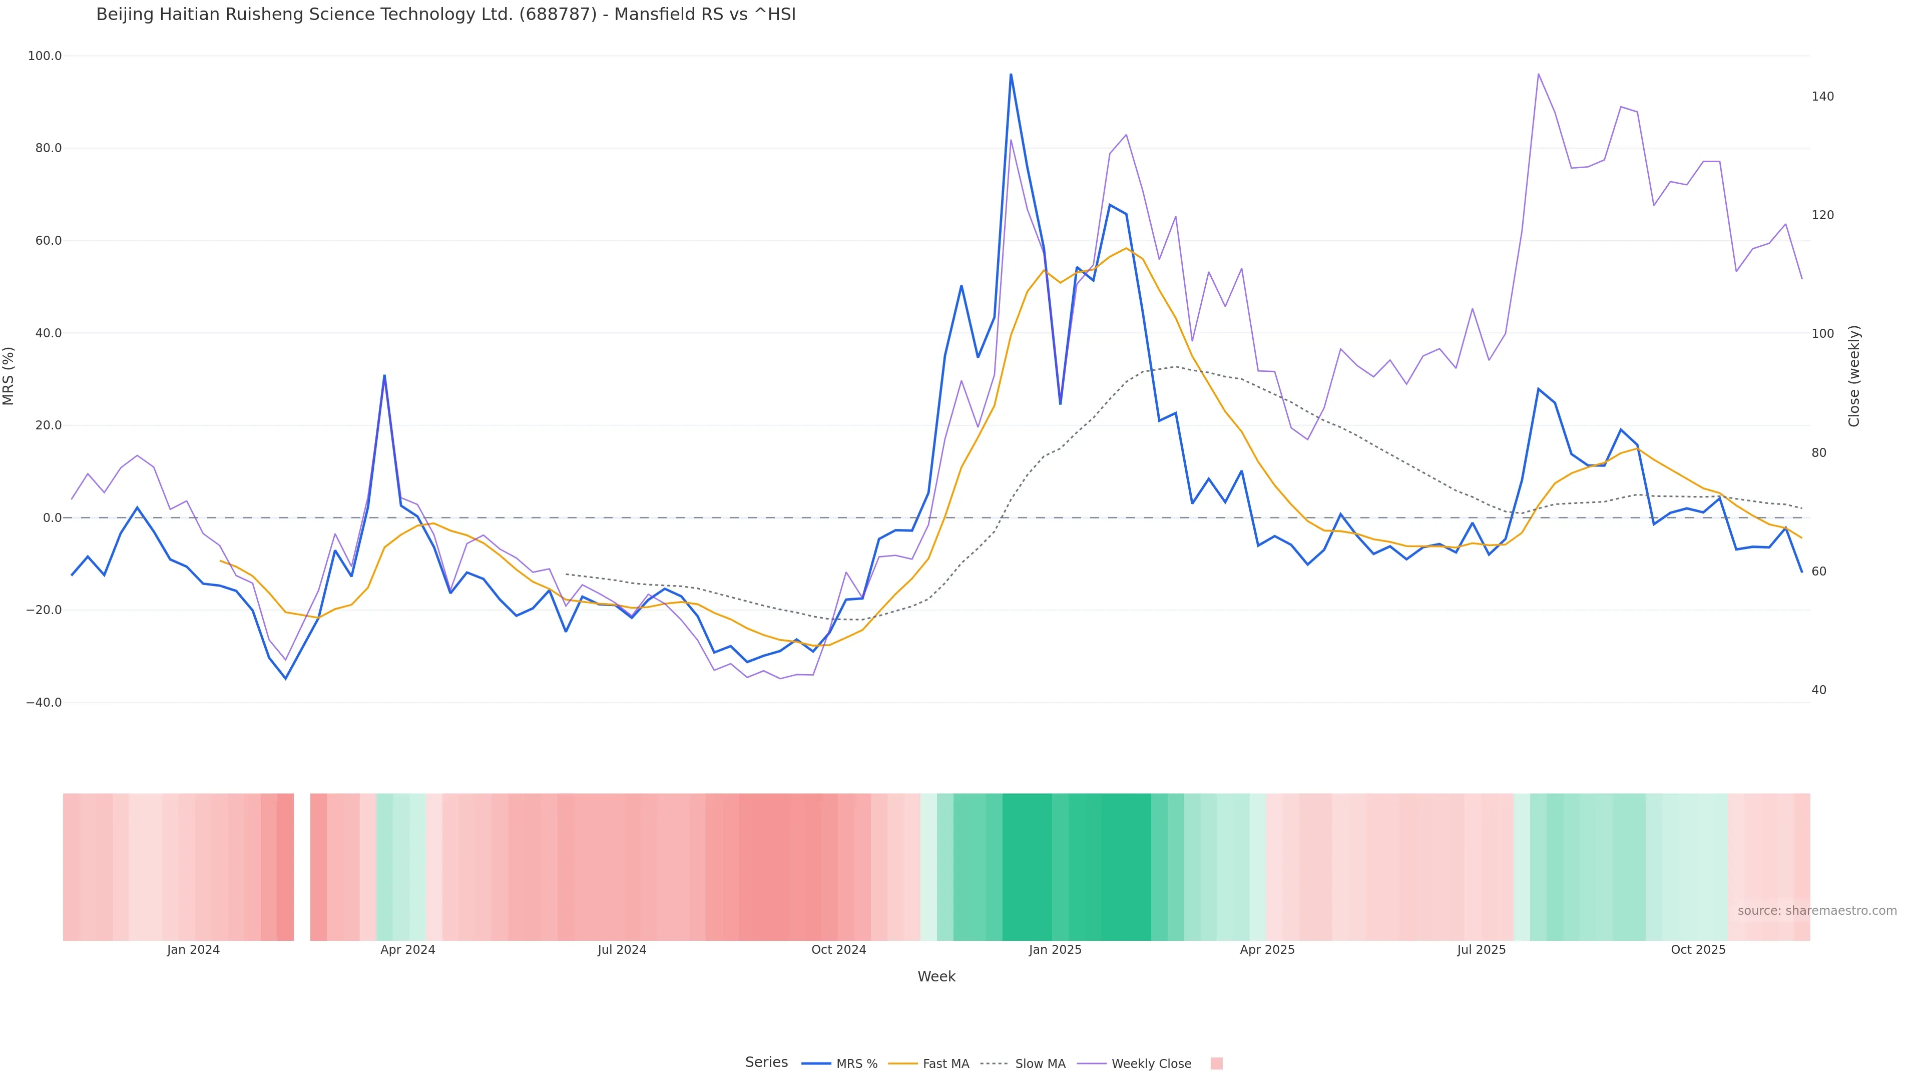Toggle the MRS % legend entry
This screenshot has height=1081, width=1922.
pyautogui.click(x=856, y=1064)
